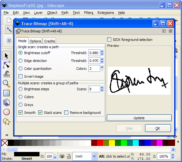
Task: Open the Extensions menu
Action: (x=106, y=13)
